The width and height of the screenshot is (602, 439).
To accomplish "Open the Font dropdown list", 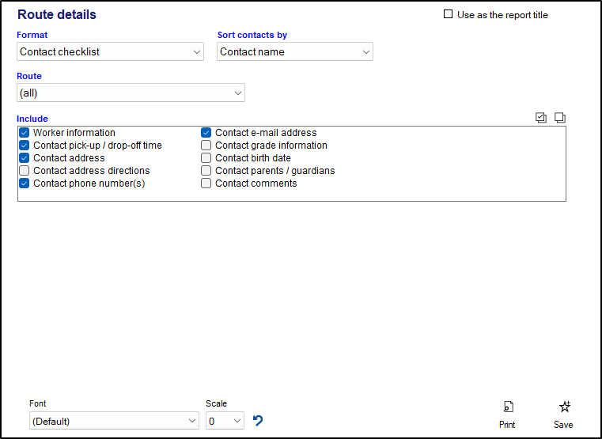I will coord(114,422).
